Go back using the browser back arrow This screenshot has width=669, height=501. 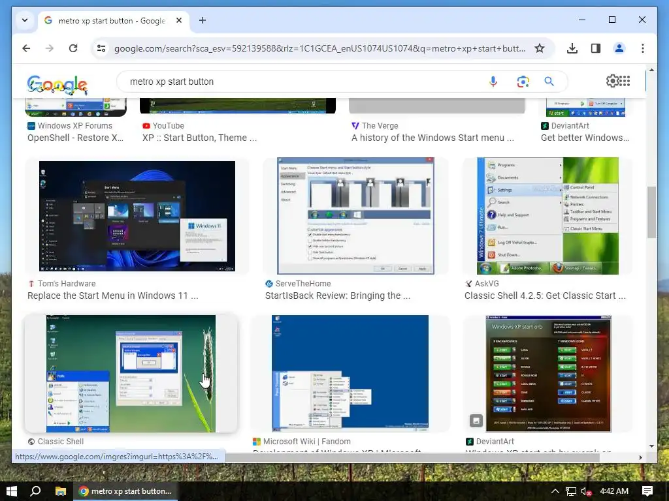(x=26, y=48)
